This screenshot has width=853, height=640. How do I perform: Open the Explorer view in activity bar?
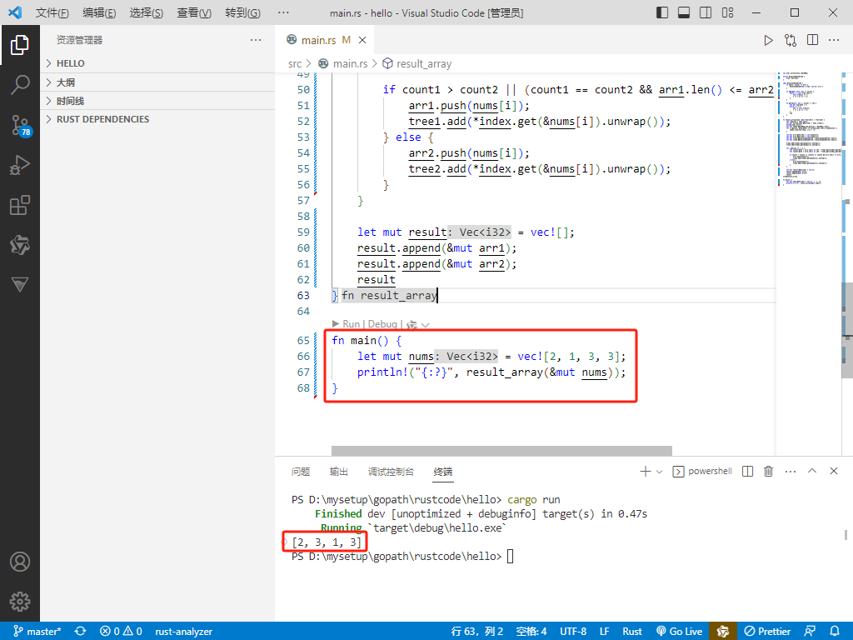[20, 45]
